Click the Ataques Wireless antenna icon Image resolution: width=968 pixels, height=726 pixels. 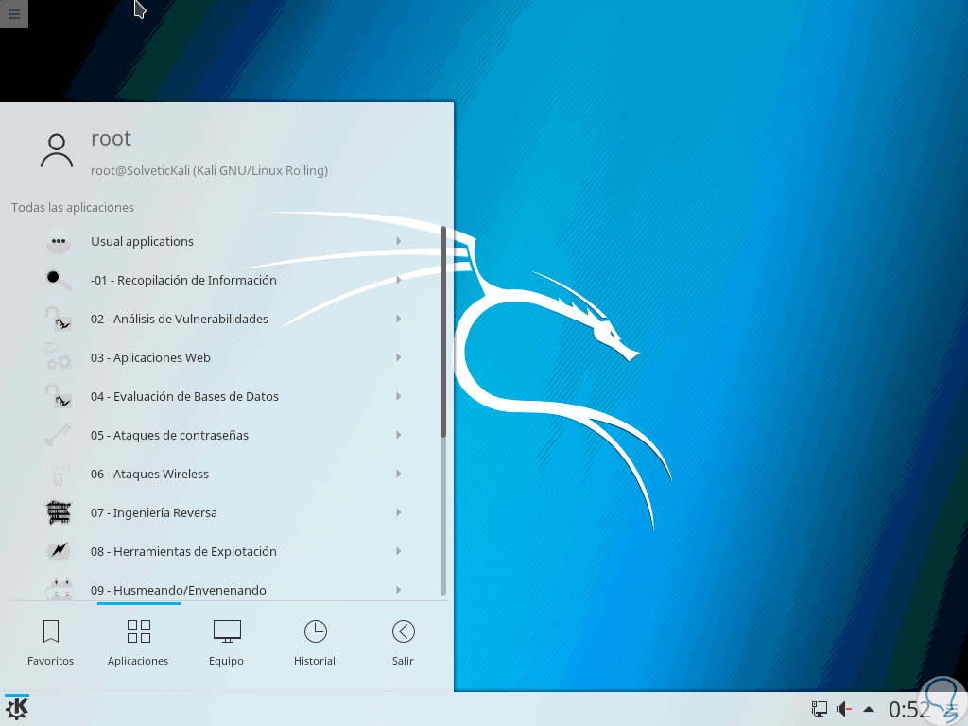pos(59,475)
